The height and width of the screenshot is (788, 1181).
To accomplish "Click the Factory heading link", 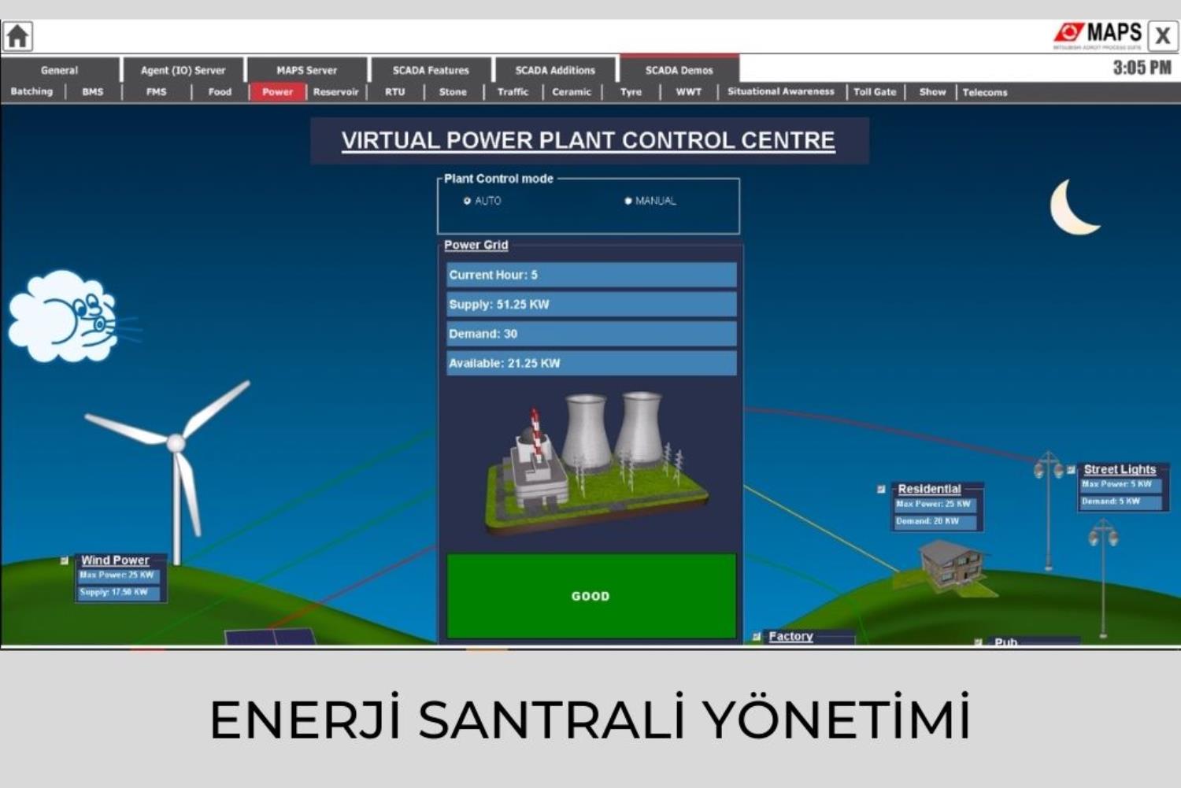I will [790, 636].
